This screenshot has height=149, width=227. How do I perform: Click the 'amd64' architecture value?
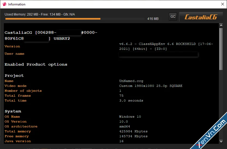click(x=124, y=126)
